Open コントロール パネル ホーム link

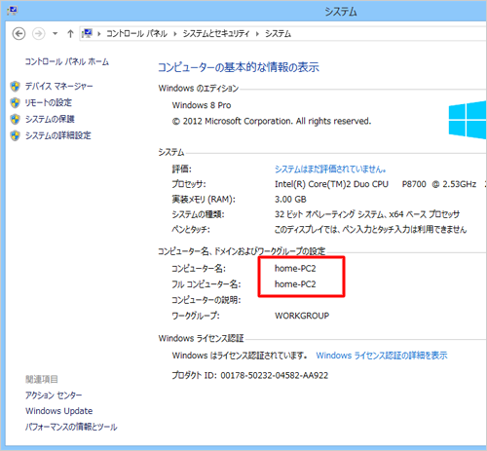coord(67,61)
